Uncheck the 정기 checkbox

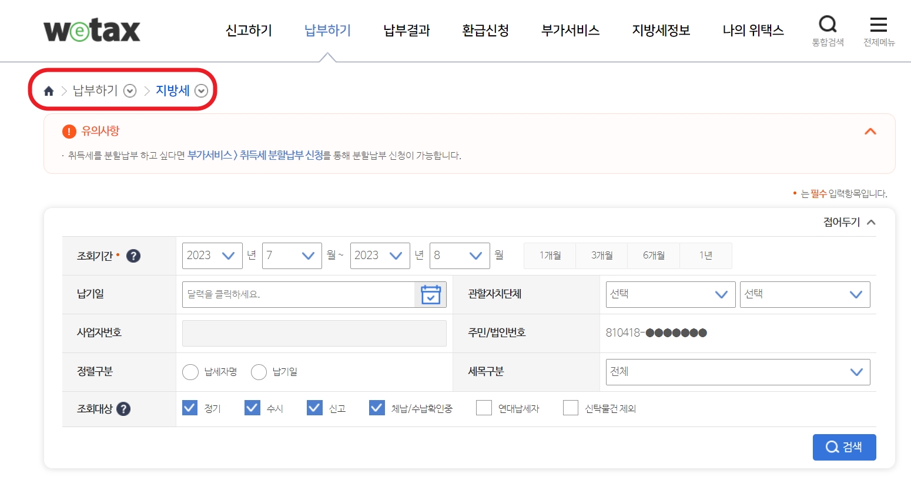coord(189,407)
